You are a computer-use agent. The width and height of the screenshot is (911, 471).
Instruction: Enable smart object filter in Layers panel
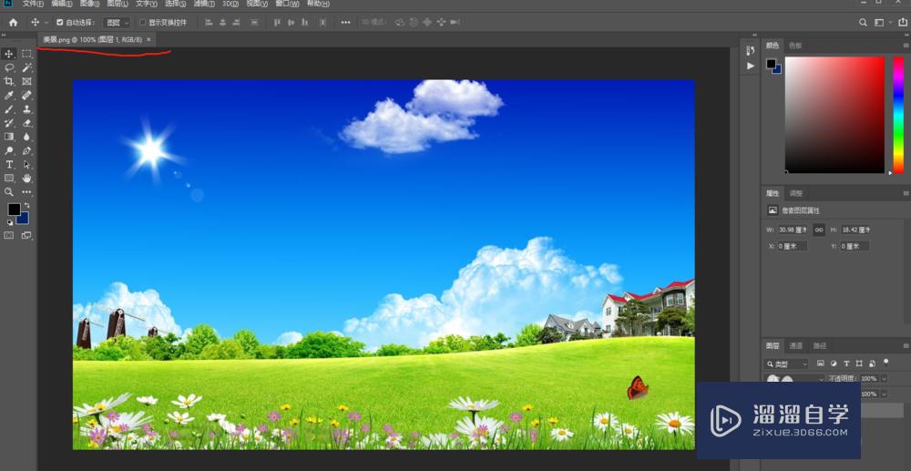[872, 363]
